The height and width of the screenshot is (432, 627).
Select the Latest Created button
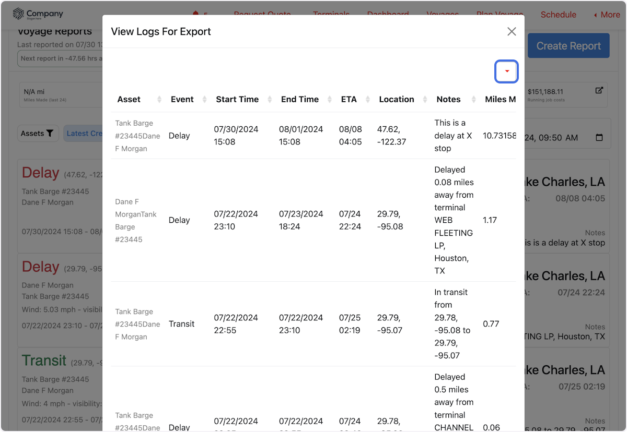click(84, 134)
